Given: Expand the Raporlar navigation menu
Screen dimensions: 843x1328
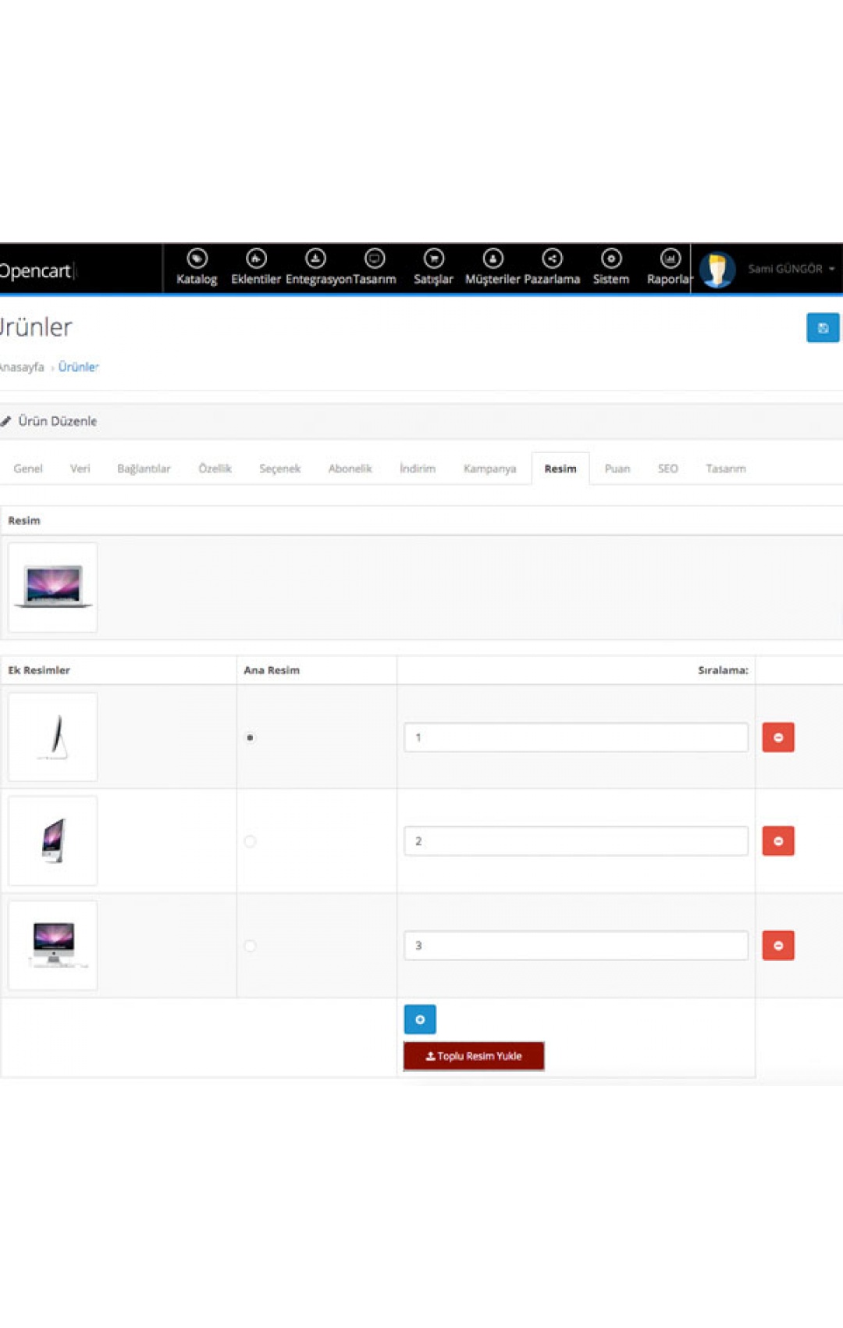Looking at the screenshot, I should coord(670,267).
